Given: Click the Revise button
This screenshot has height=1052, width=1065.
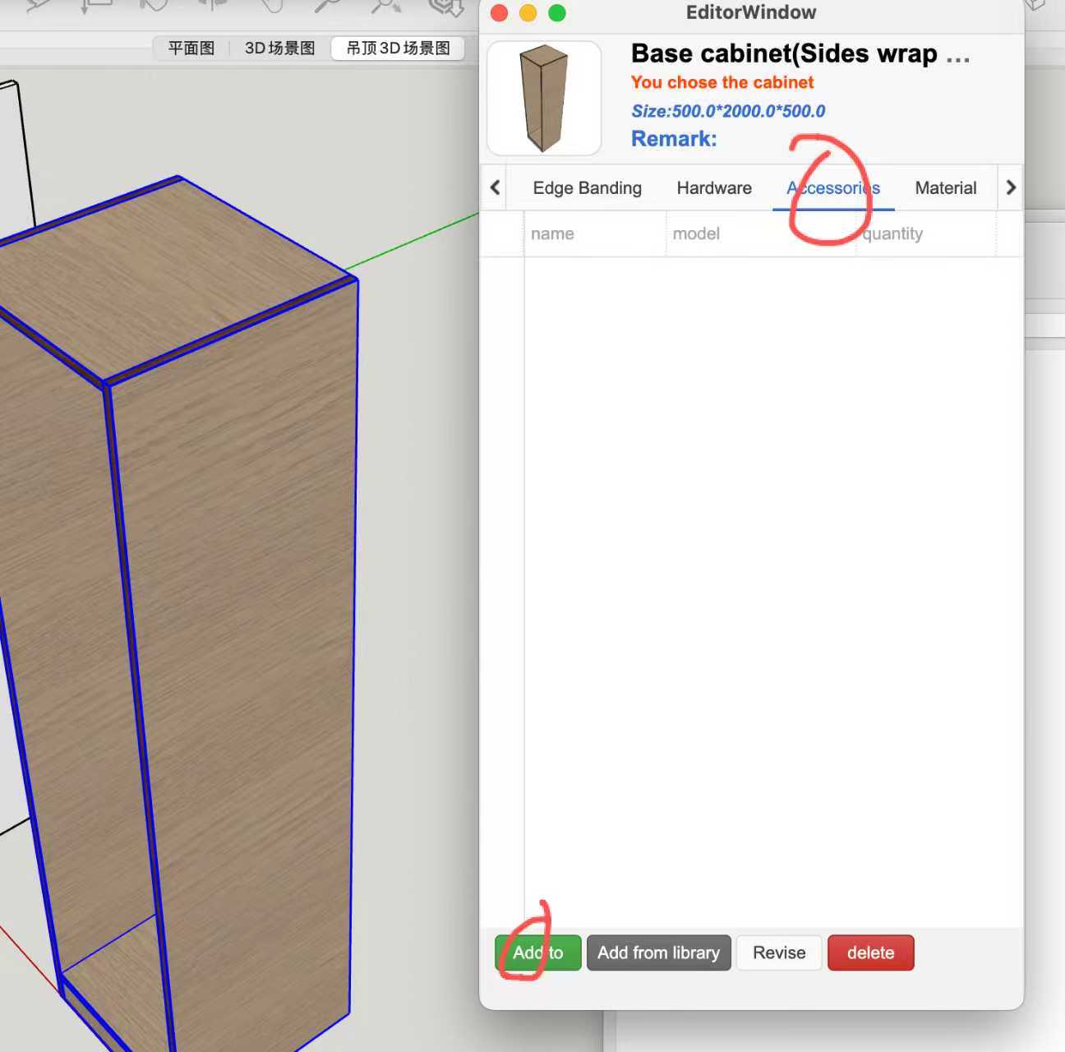Looking at the screenshot, I should (778, 953).
